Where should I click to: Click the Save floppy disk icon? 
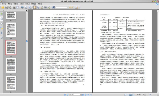6,7
